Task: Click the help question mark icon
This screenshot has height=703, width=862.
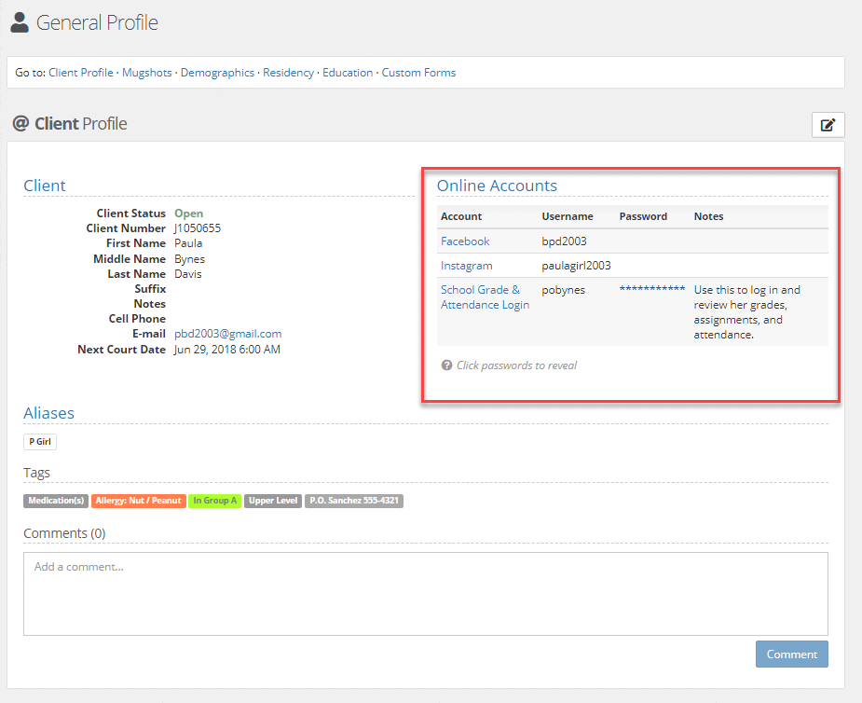Action: 446,365
